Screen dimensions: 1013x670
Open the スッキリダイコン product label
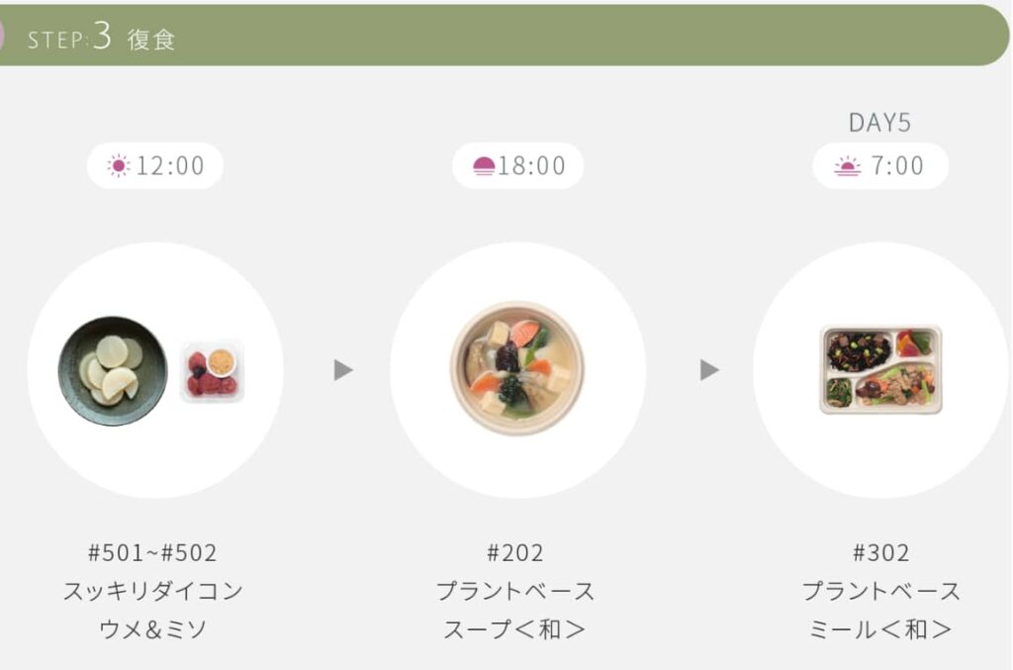[153, 591]
